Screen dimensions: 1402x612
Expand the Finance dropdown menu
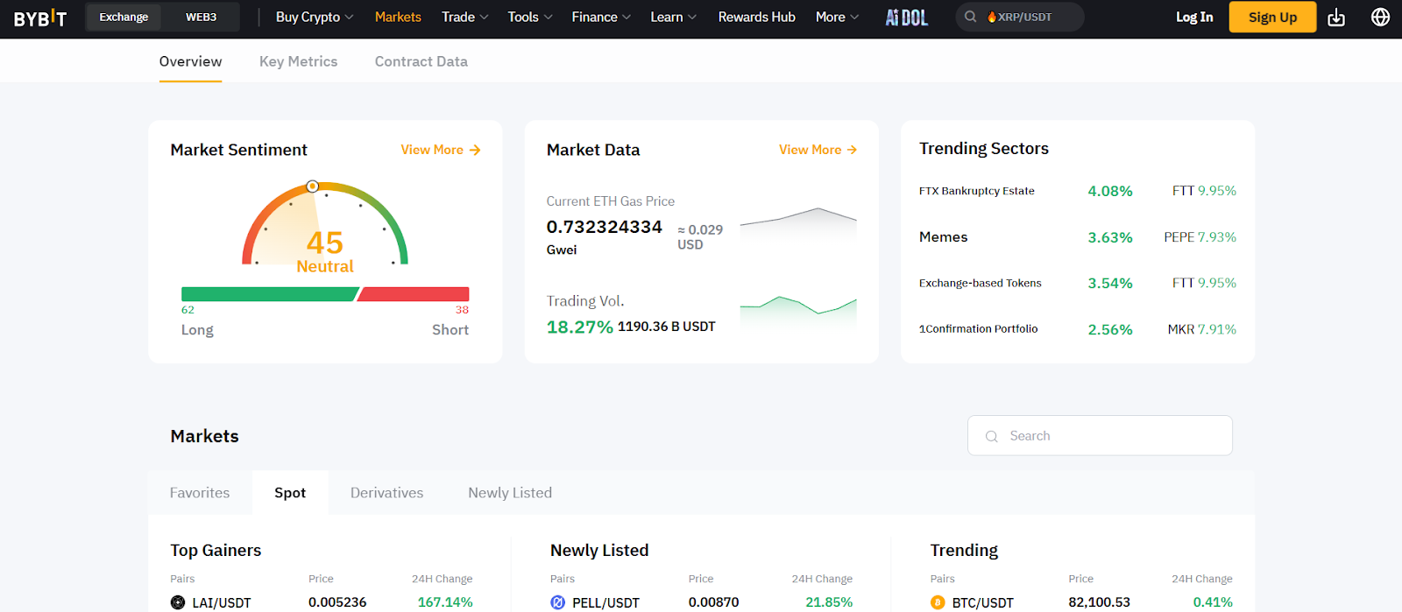click(601, 18)
